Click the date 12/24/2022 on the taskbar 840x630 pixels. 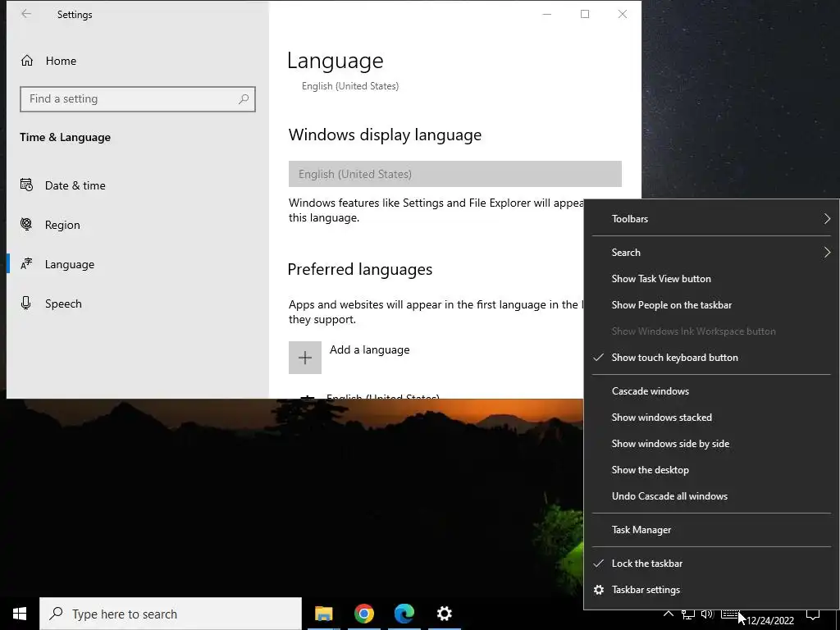point(769,620)
